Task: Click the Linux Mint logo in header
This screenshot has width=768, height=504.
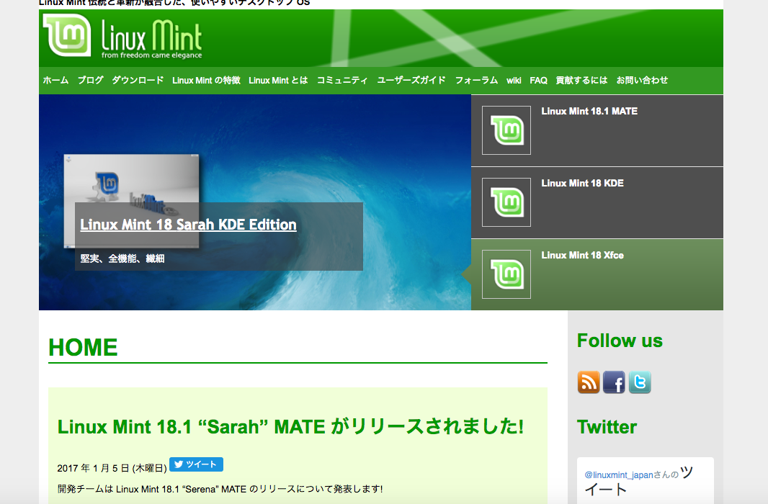Action: pos(122,36)
